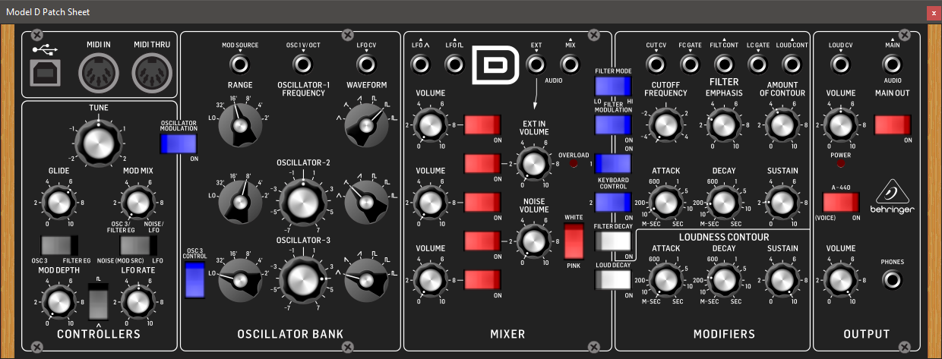The image size is (942, 359).
Task: Click the LFO triangle output jack in Mixer
Action: [420, 65]
